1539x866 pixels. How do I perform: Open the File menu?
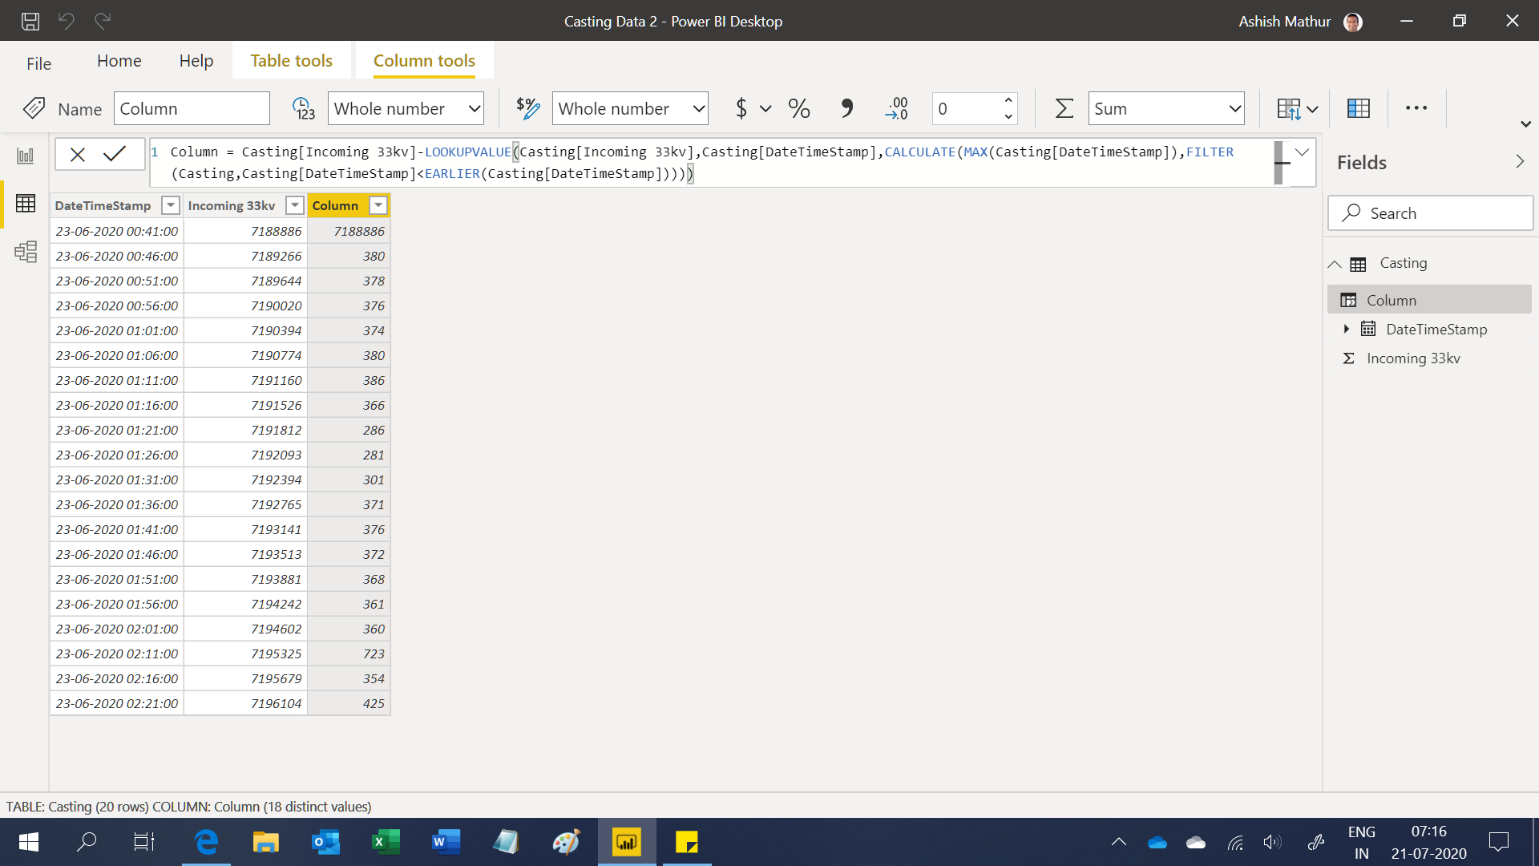[x=38, y=63]
